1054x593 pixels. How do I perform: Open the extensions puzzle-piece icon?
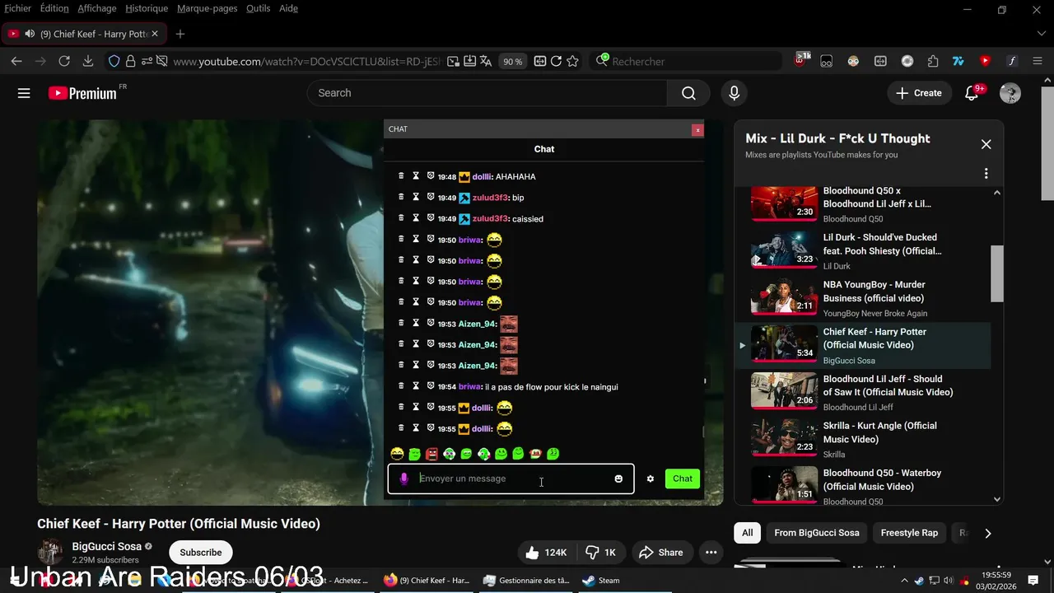coord(933,61)
